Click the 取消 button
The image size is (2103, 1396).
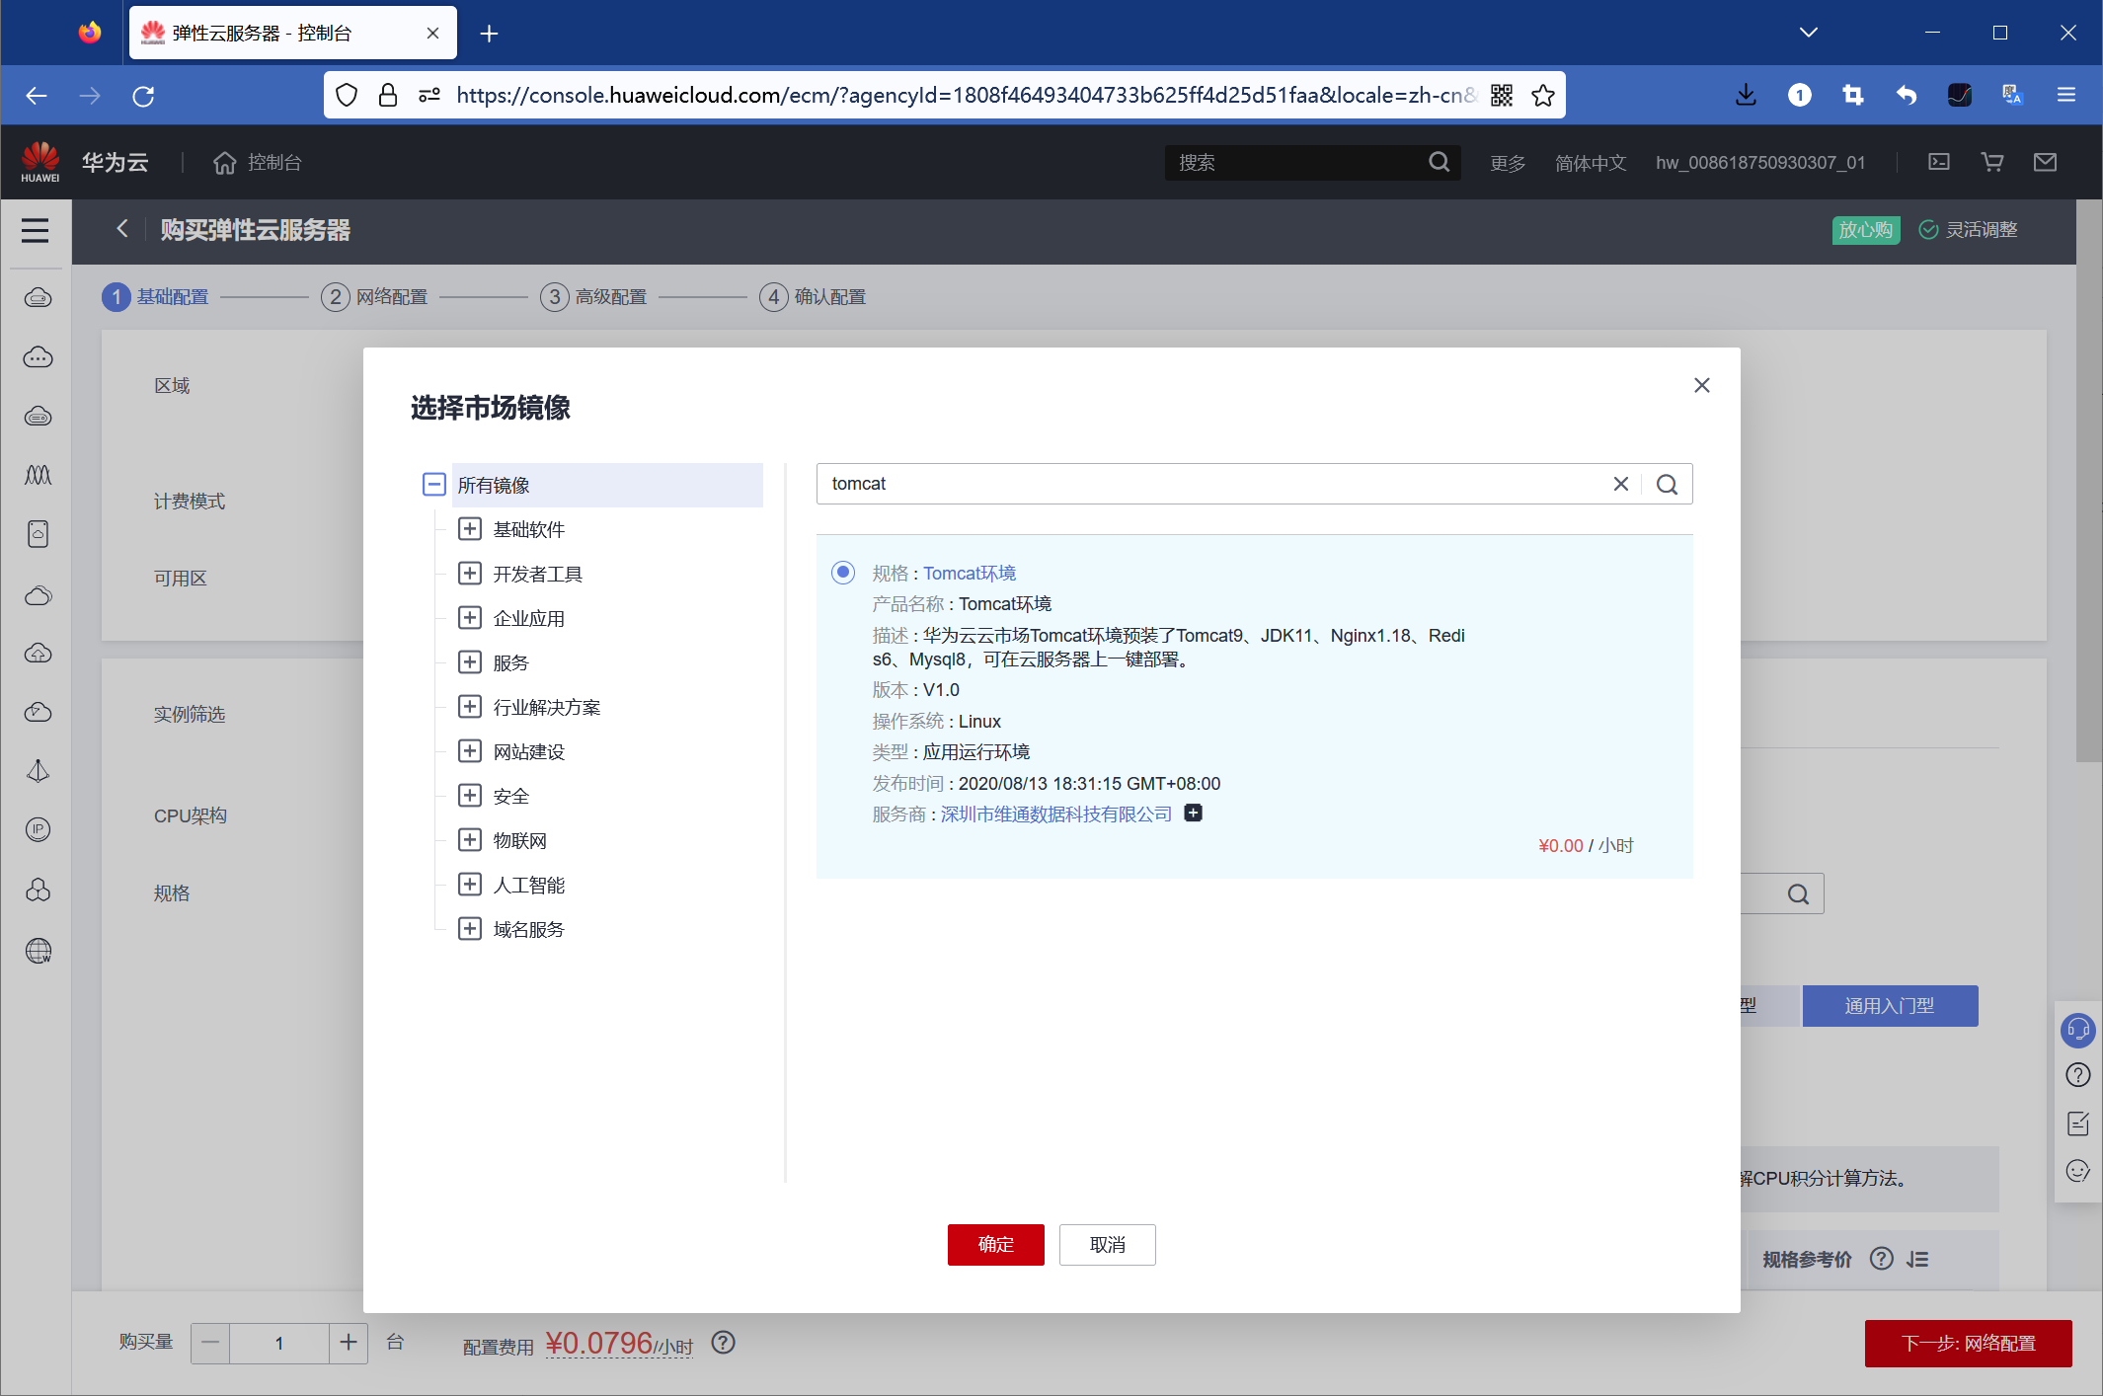coord(1107,1244)
